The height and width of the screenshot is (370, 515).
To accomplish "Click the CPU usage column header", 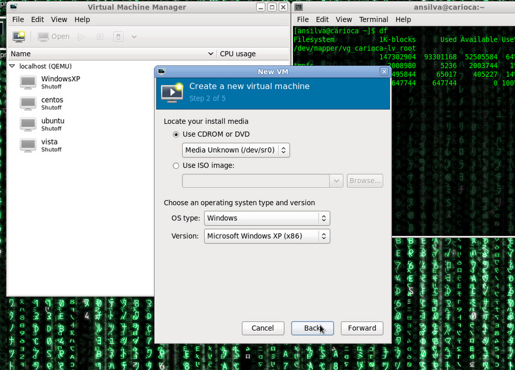I will point(238,54).
